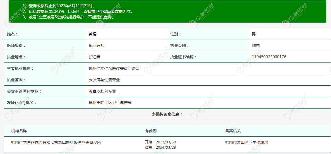Click the 机构名称 column header
The height and width of the screenshot is (154, 331).
19,131
